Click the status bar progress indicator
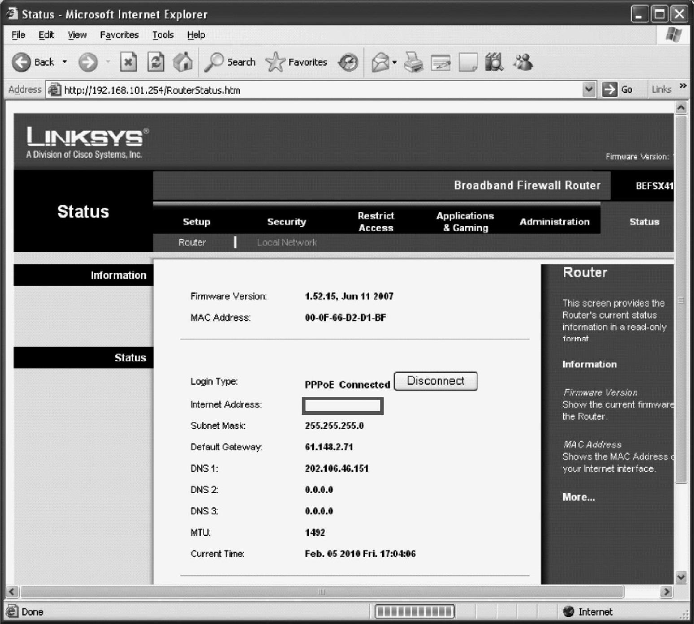 (414, 611)
